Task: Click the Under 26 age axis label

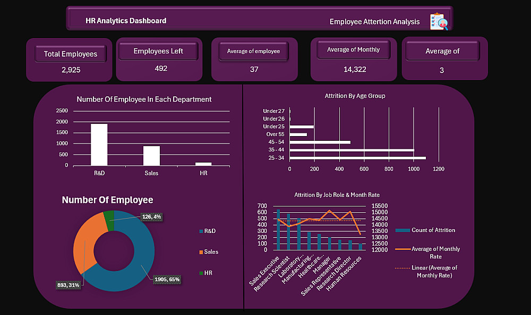Action: 273,119
